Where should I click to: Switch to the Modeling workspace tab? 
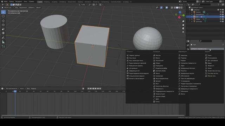pos(47,2)
